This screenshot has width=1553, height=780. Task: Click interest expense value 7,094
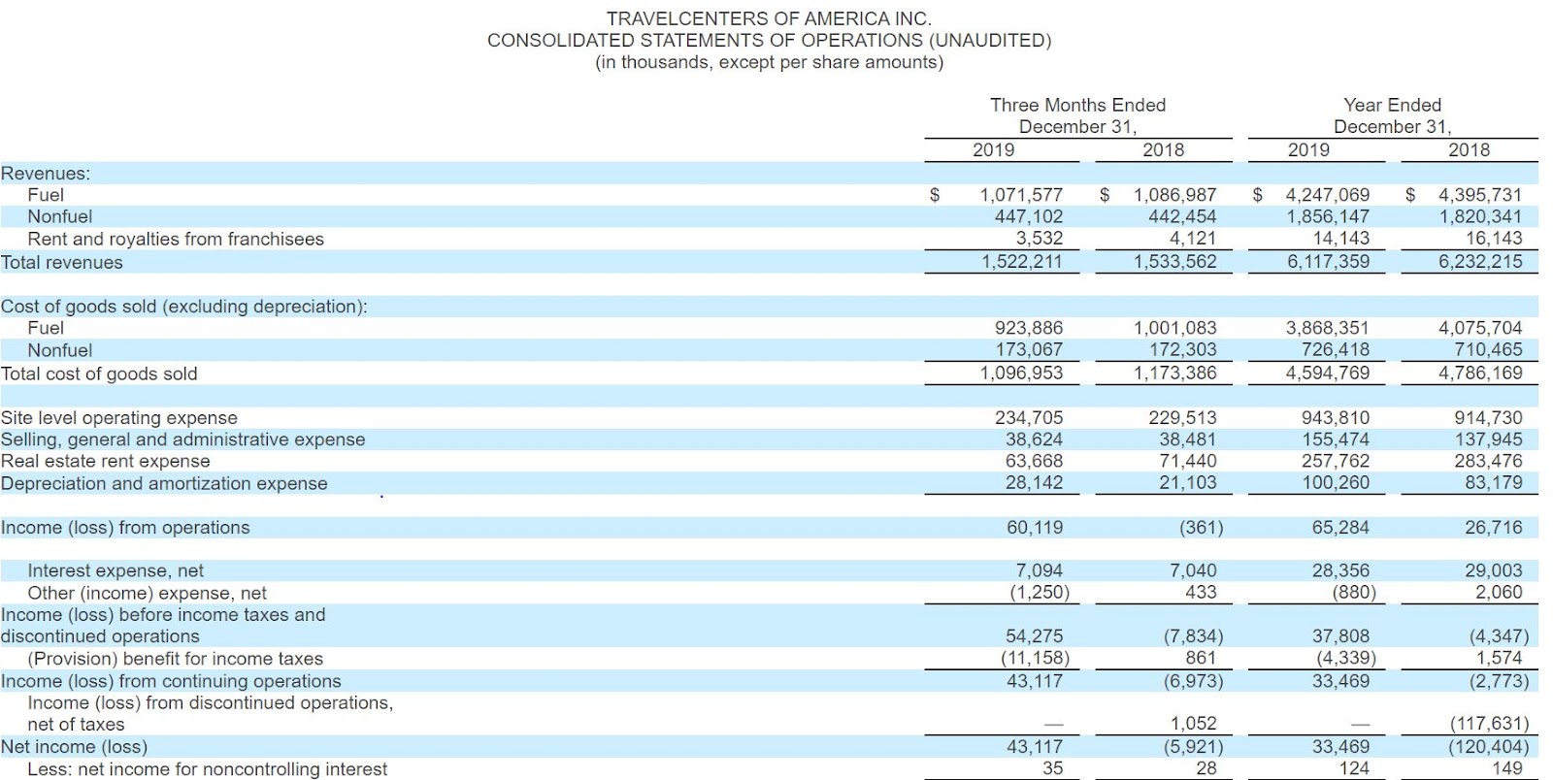(1039, 570)
